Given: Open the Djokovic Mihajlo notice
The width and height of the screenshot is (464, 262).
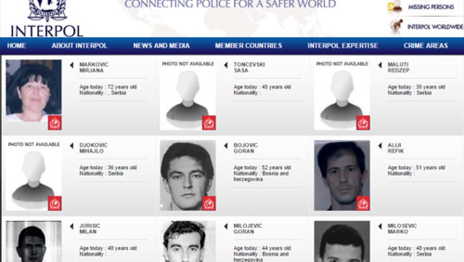Looking at the screenshot, I should click(x=93, y=148).
